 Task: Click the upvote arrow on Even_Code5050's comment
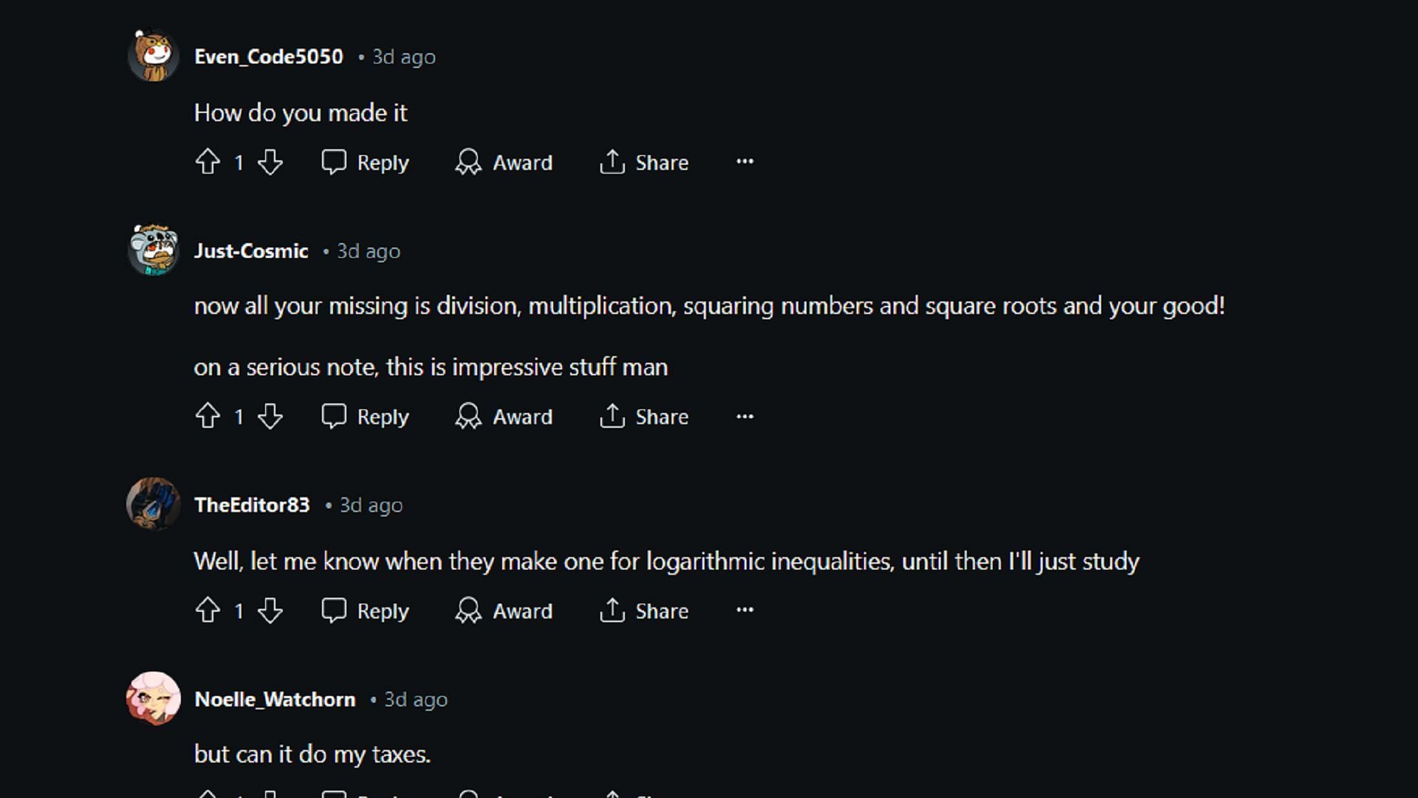coord(208,162)
